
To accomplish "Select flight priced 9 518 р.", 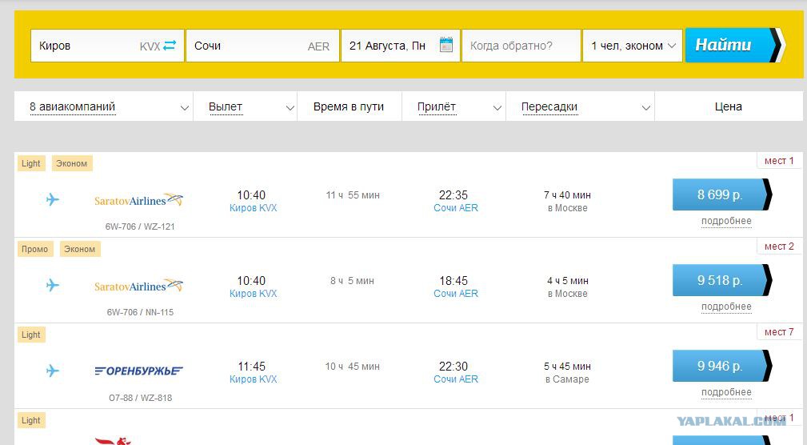I will point(722,280).
